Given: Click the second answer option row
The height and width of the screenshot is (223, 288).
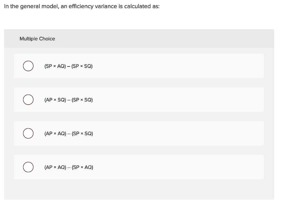Looking at the screenshot, I should (139, 100).
